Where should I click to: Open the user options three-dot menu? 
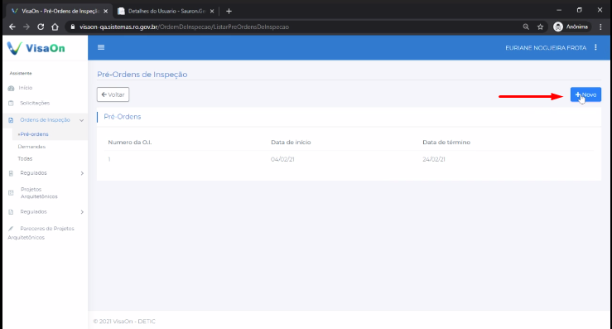[595, 47]
